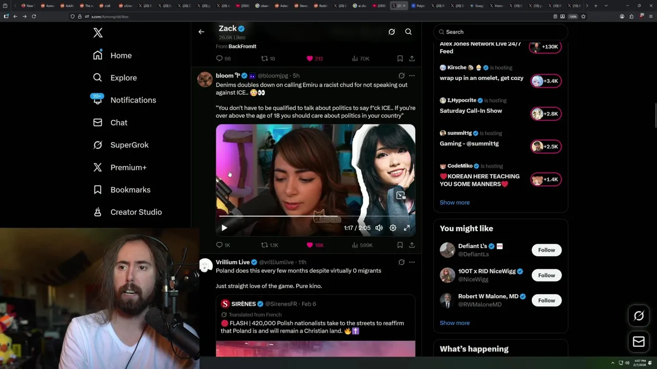Go to Home in sidebar

tap(112, 55)
